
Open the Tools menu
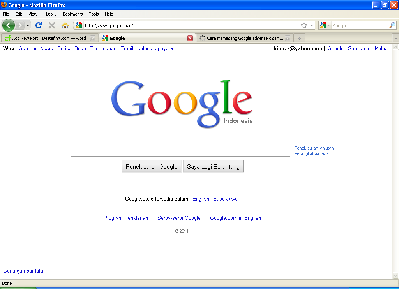point(94,14)
